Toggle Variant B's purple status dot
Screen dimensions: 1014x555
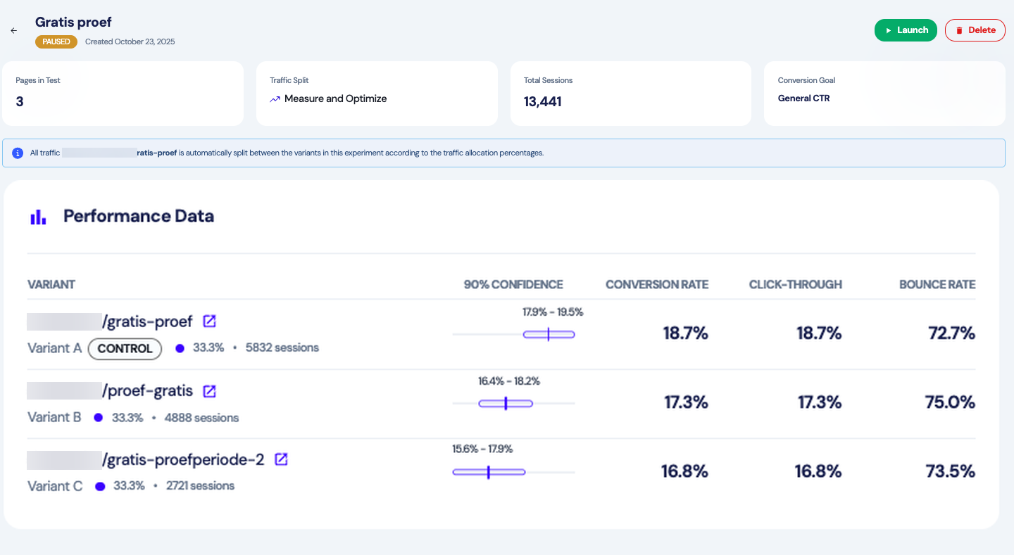point(97,417)
